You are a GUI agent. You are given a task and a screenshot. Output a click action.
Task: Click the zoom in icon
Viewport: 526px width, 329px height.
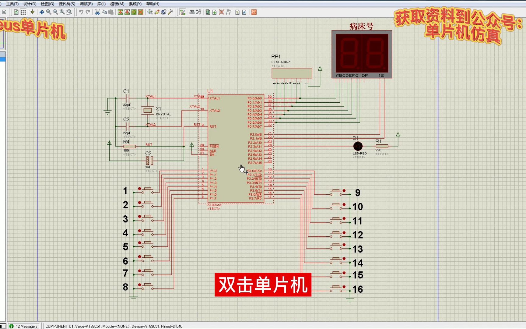49,12
